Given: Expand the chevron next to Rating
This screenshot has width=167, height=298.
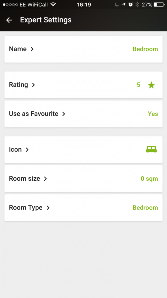Looking at the screenshot, I should pos(33,85).
